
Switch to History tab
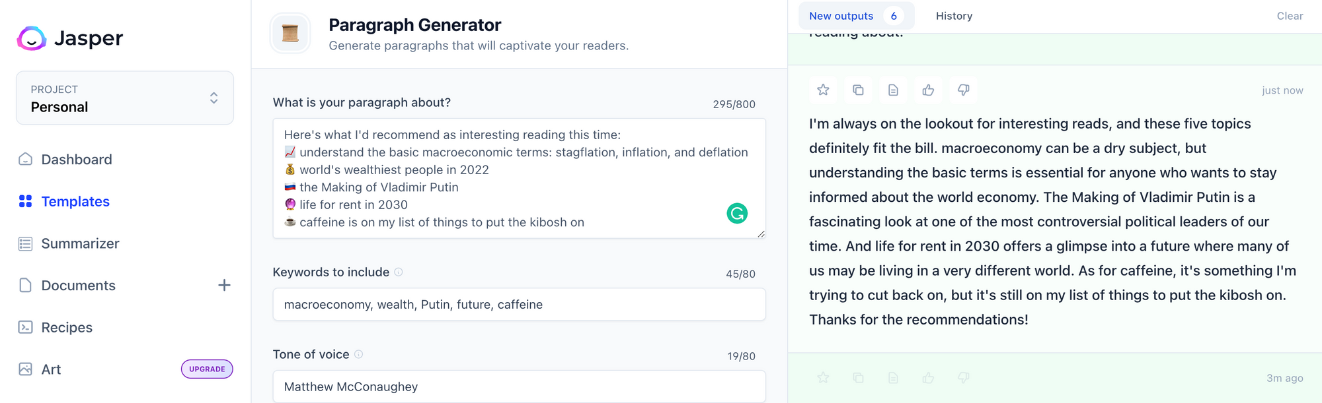[x=954, y=16]
